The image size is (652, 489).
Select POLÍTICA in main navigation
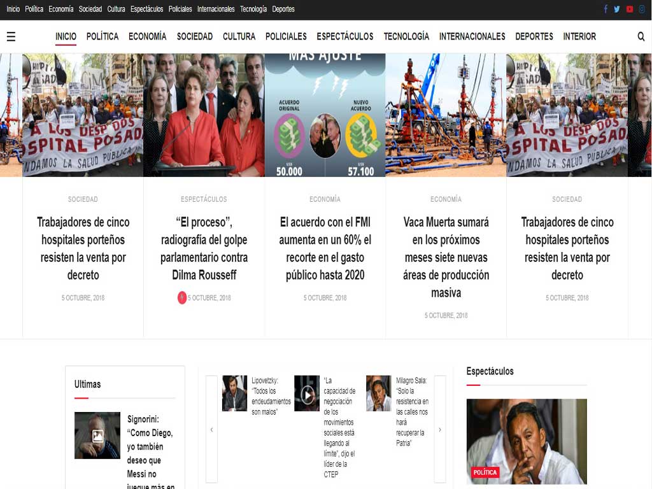pyautogui.click(x=103, y=36)
